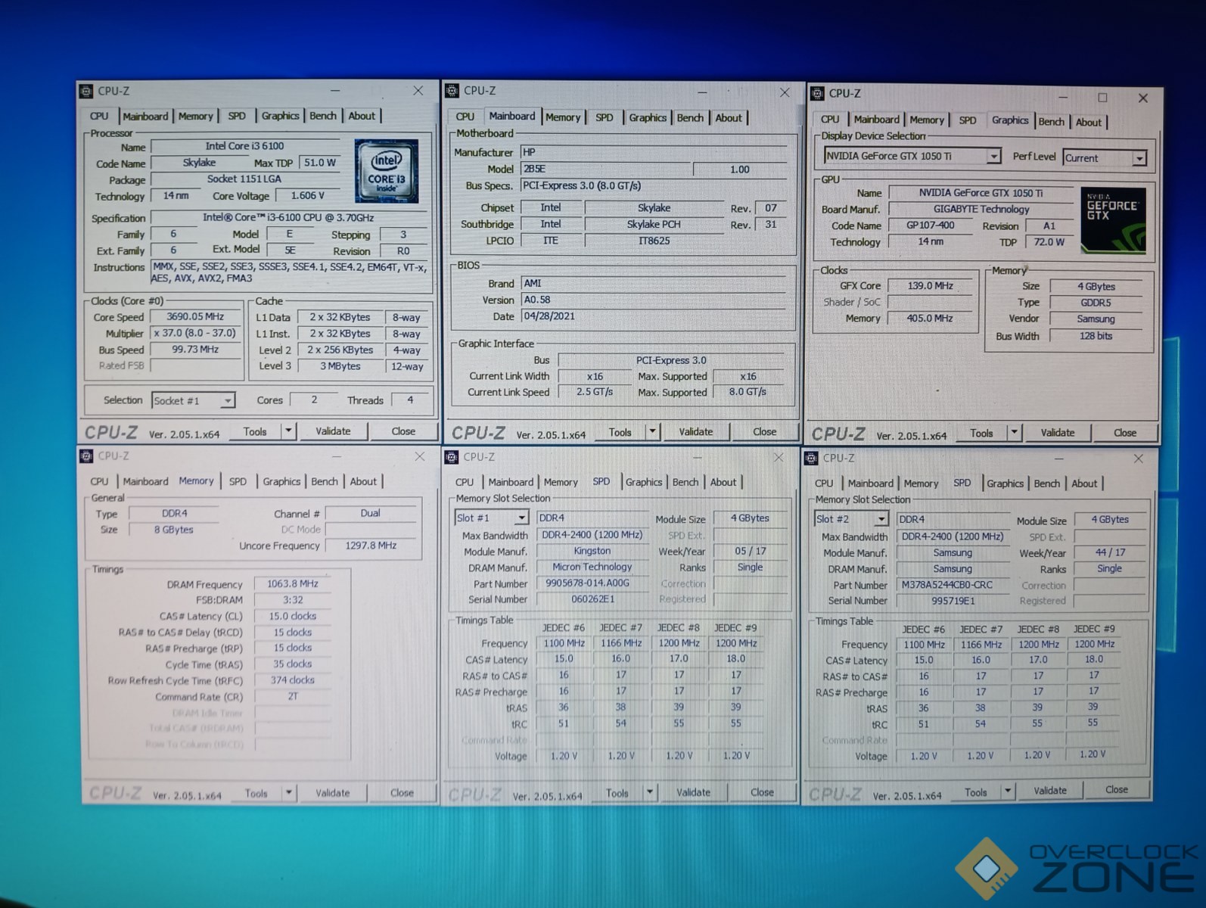Switch to Mainboard tab in Processor window

[x=145, y=116]
